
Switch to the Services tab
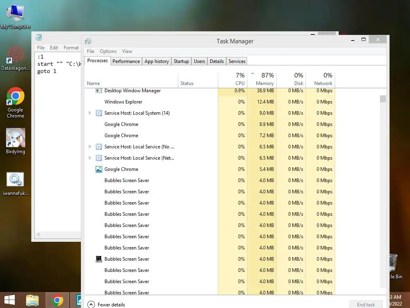pyautogui.click(x=237, y=61)
